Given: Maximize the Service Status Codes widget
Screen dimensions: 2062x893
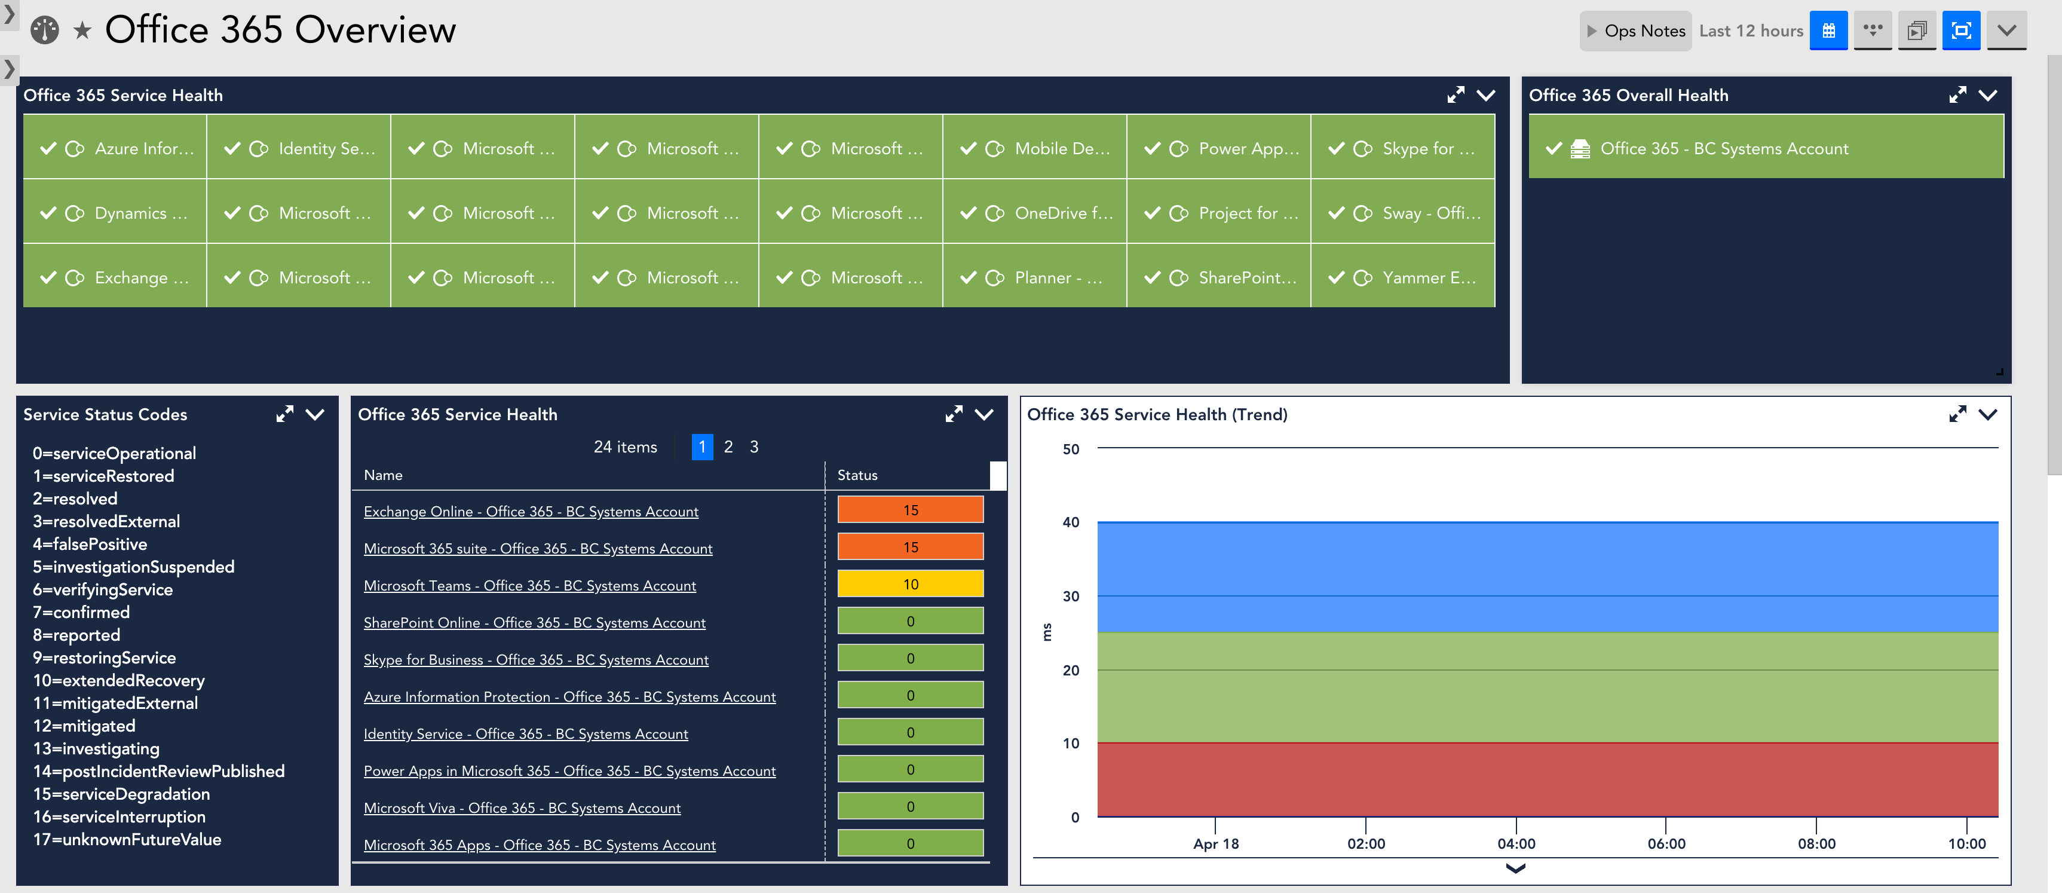Looking at the screenshot, I should click(x=284, y=414).
